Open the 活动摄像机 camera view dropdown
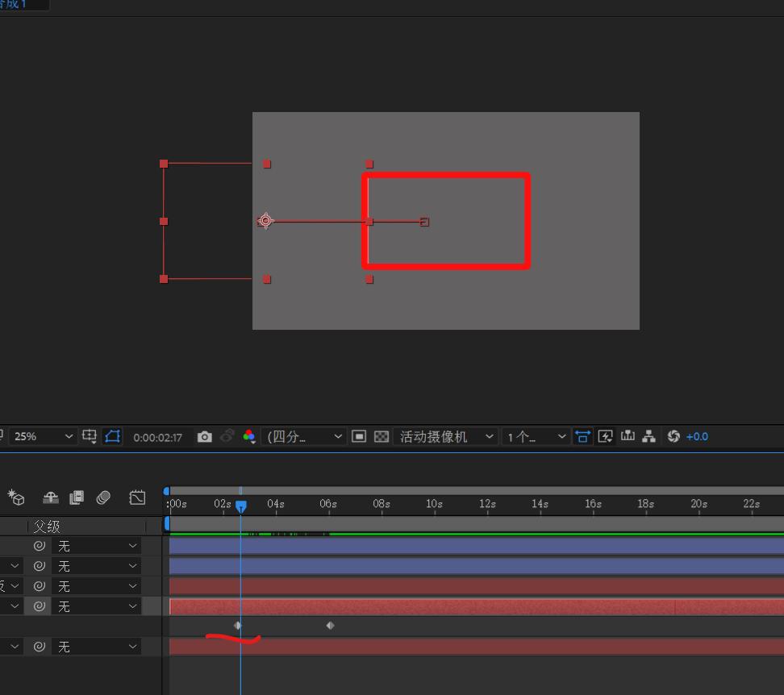The height and width of the screenshot is (695, 784). click(444, 436)
